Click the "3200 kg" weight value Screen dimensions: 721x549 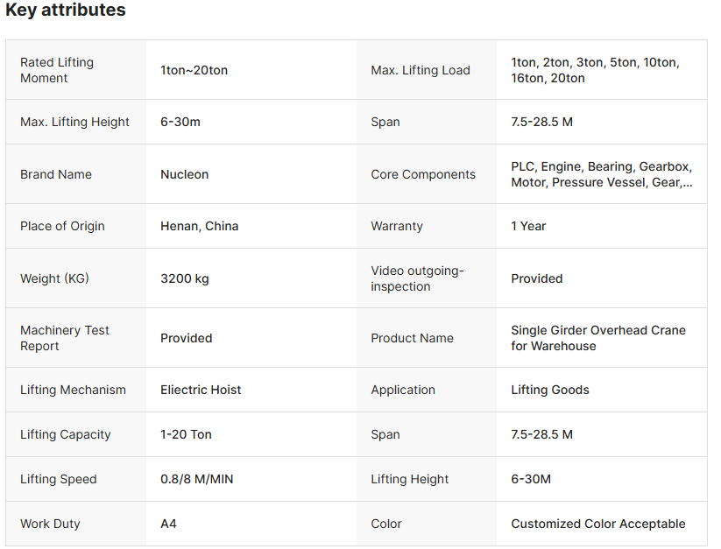tap(184, 278)
